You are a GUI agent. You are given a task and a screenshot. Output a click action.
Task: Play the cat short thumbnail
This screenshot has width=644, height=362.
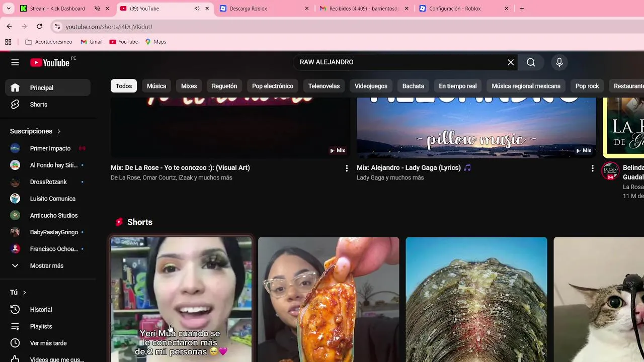(599, 300)
